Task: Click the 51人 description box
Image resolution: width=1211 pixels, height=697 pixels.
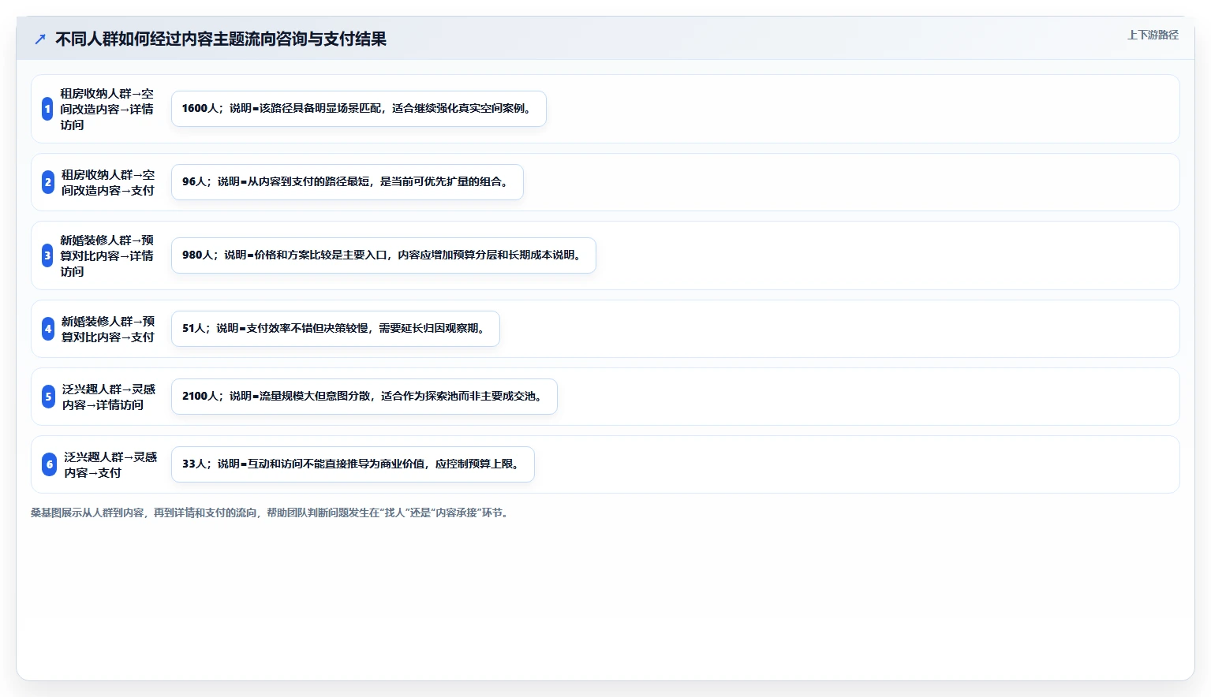Action: tap(335, 329)
